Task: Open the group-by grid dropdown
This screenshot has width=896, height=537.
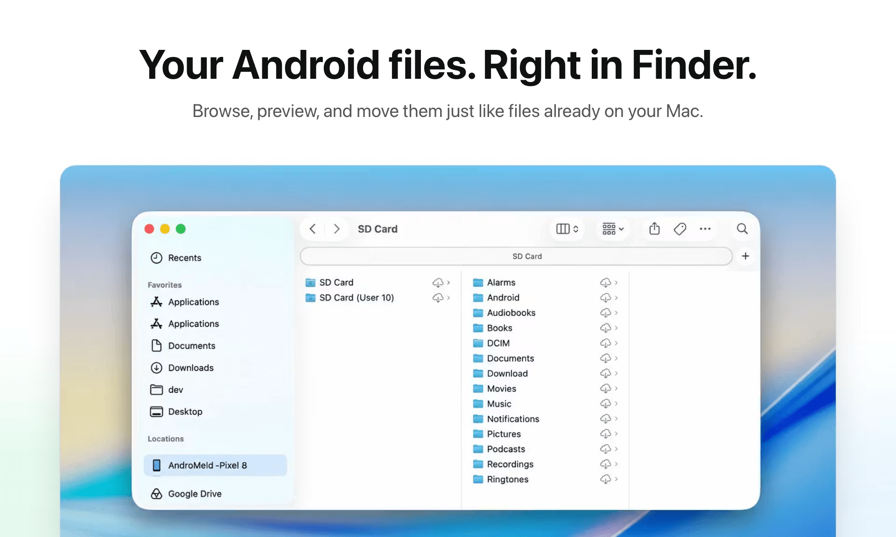Action: [x=613, y=229]
